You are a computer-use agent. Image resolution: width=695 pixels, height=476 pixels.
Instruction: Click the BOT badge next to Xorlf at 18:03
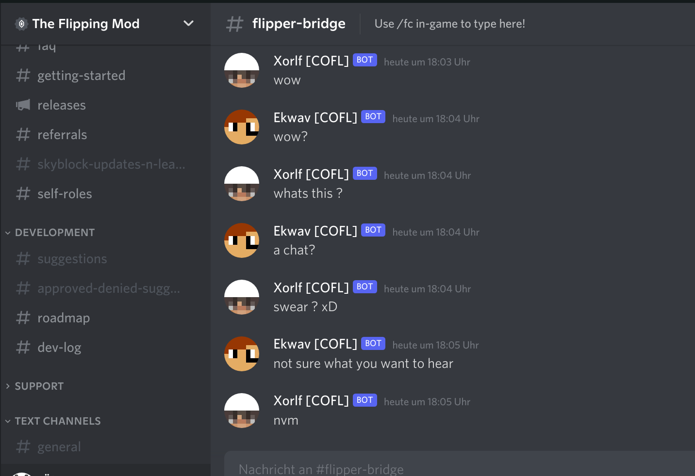point(365,60)
